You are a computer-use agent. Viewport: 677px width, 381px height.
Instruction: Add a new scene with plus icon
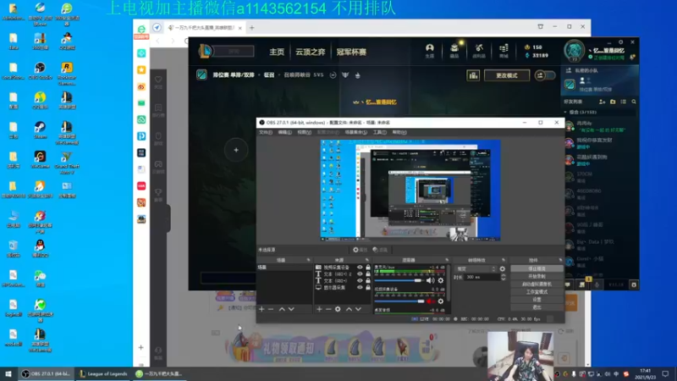point(261,309)
